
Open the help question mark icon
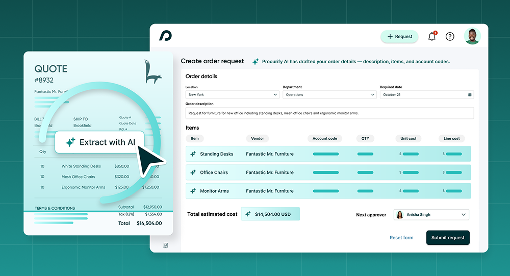click(450, 36)
